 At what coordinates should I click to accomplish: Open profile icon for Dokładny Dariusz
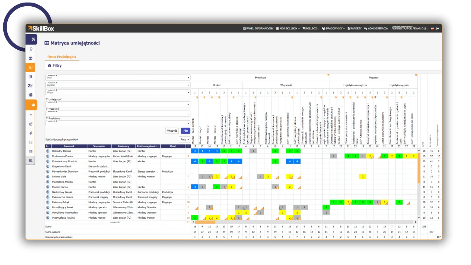pyautogui.click(x=47, y=151)
